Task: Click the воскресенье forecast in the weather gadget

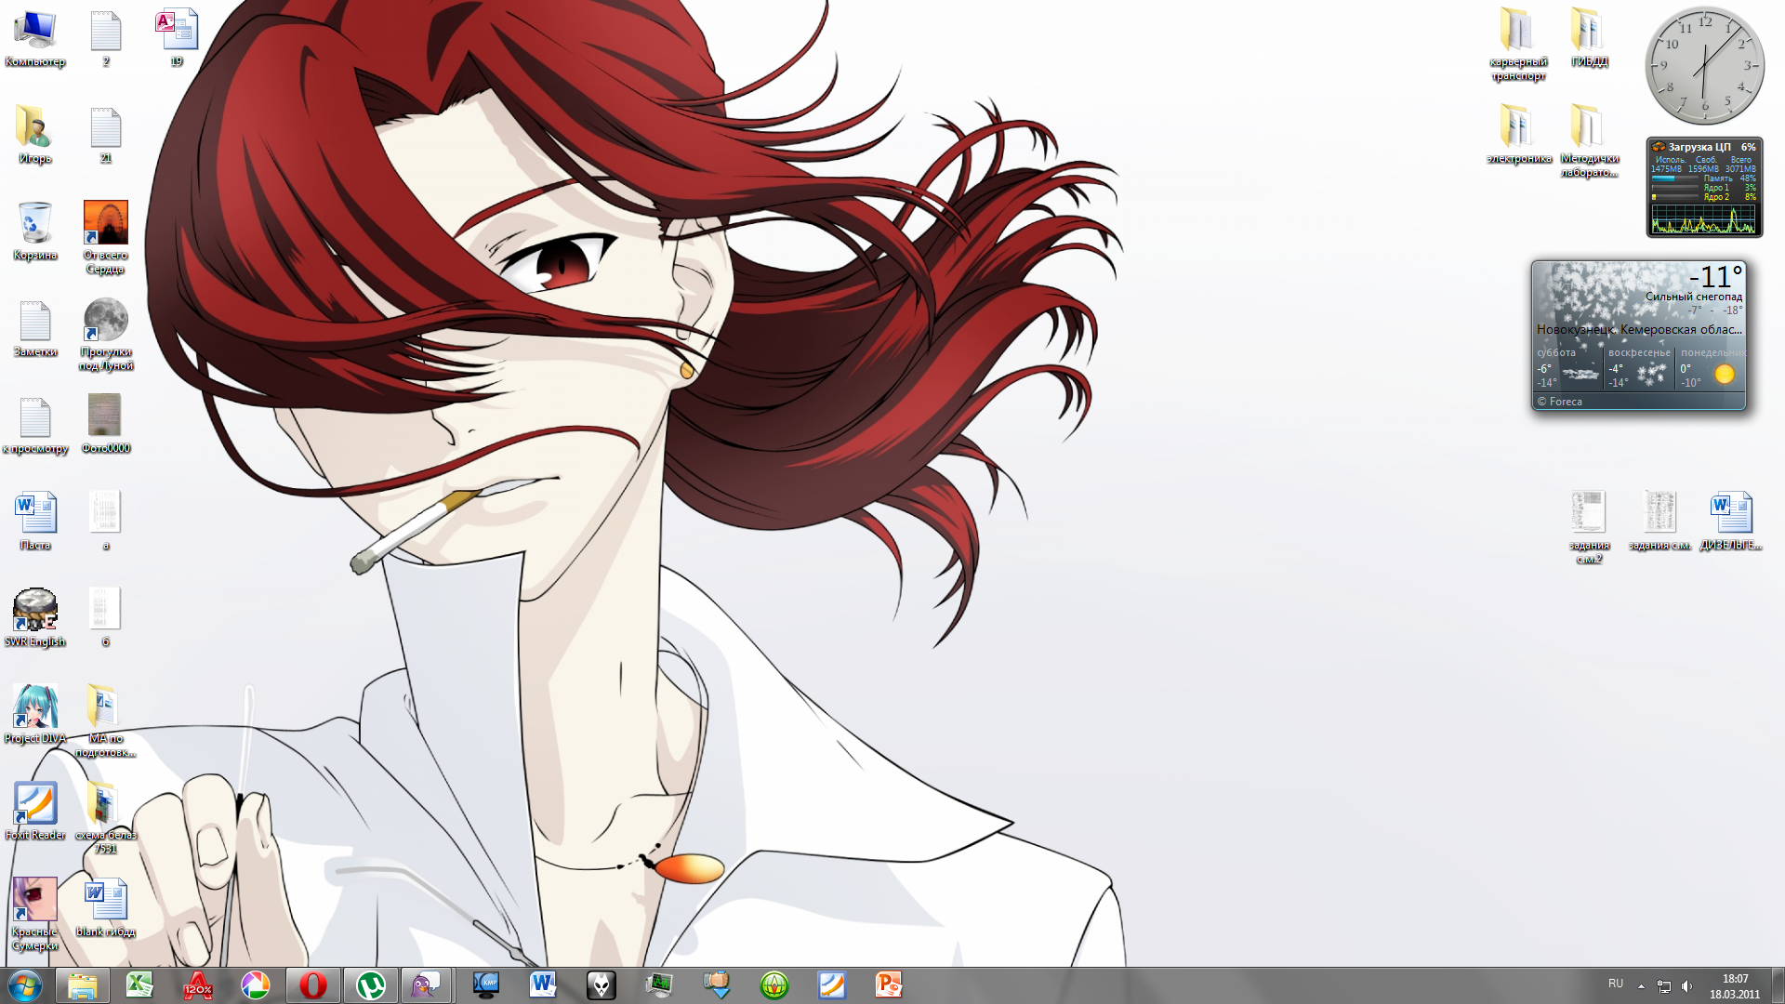Action: pyautogui.click(x=1640, y=367)
